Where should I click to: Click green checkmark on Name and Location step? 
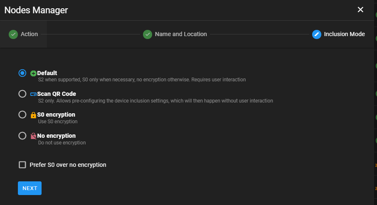click(x=147, y=34)
